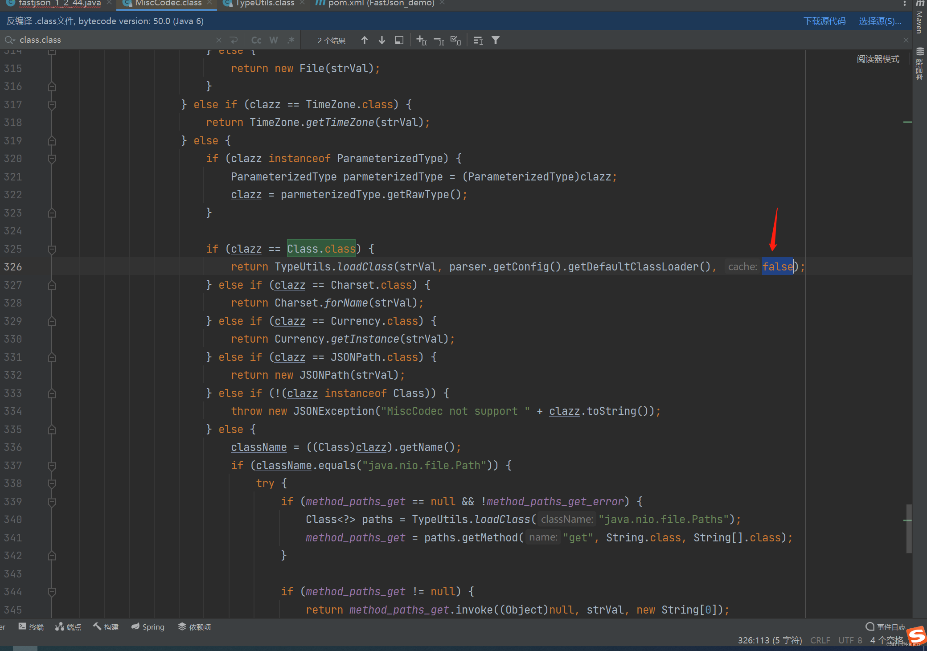Image resolution: width=927 pixels, height=651 pixels.
Task: Fold the java.nio.file.Path if block on line 337
Action: tap(52, 466)
